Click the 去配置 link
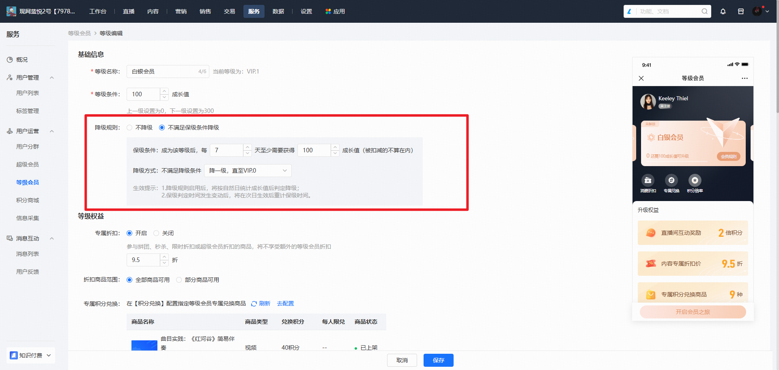This screenshot has height=370, width=779. point(286,304)
